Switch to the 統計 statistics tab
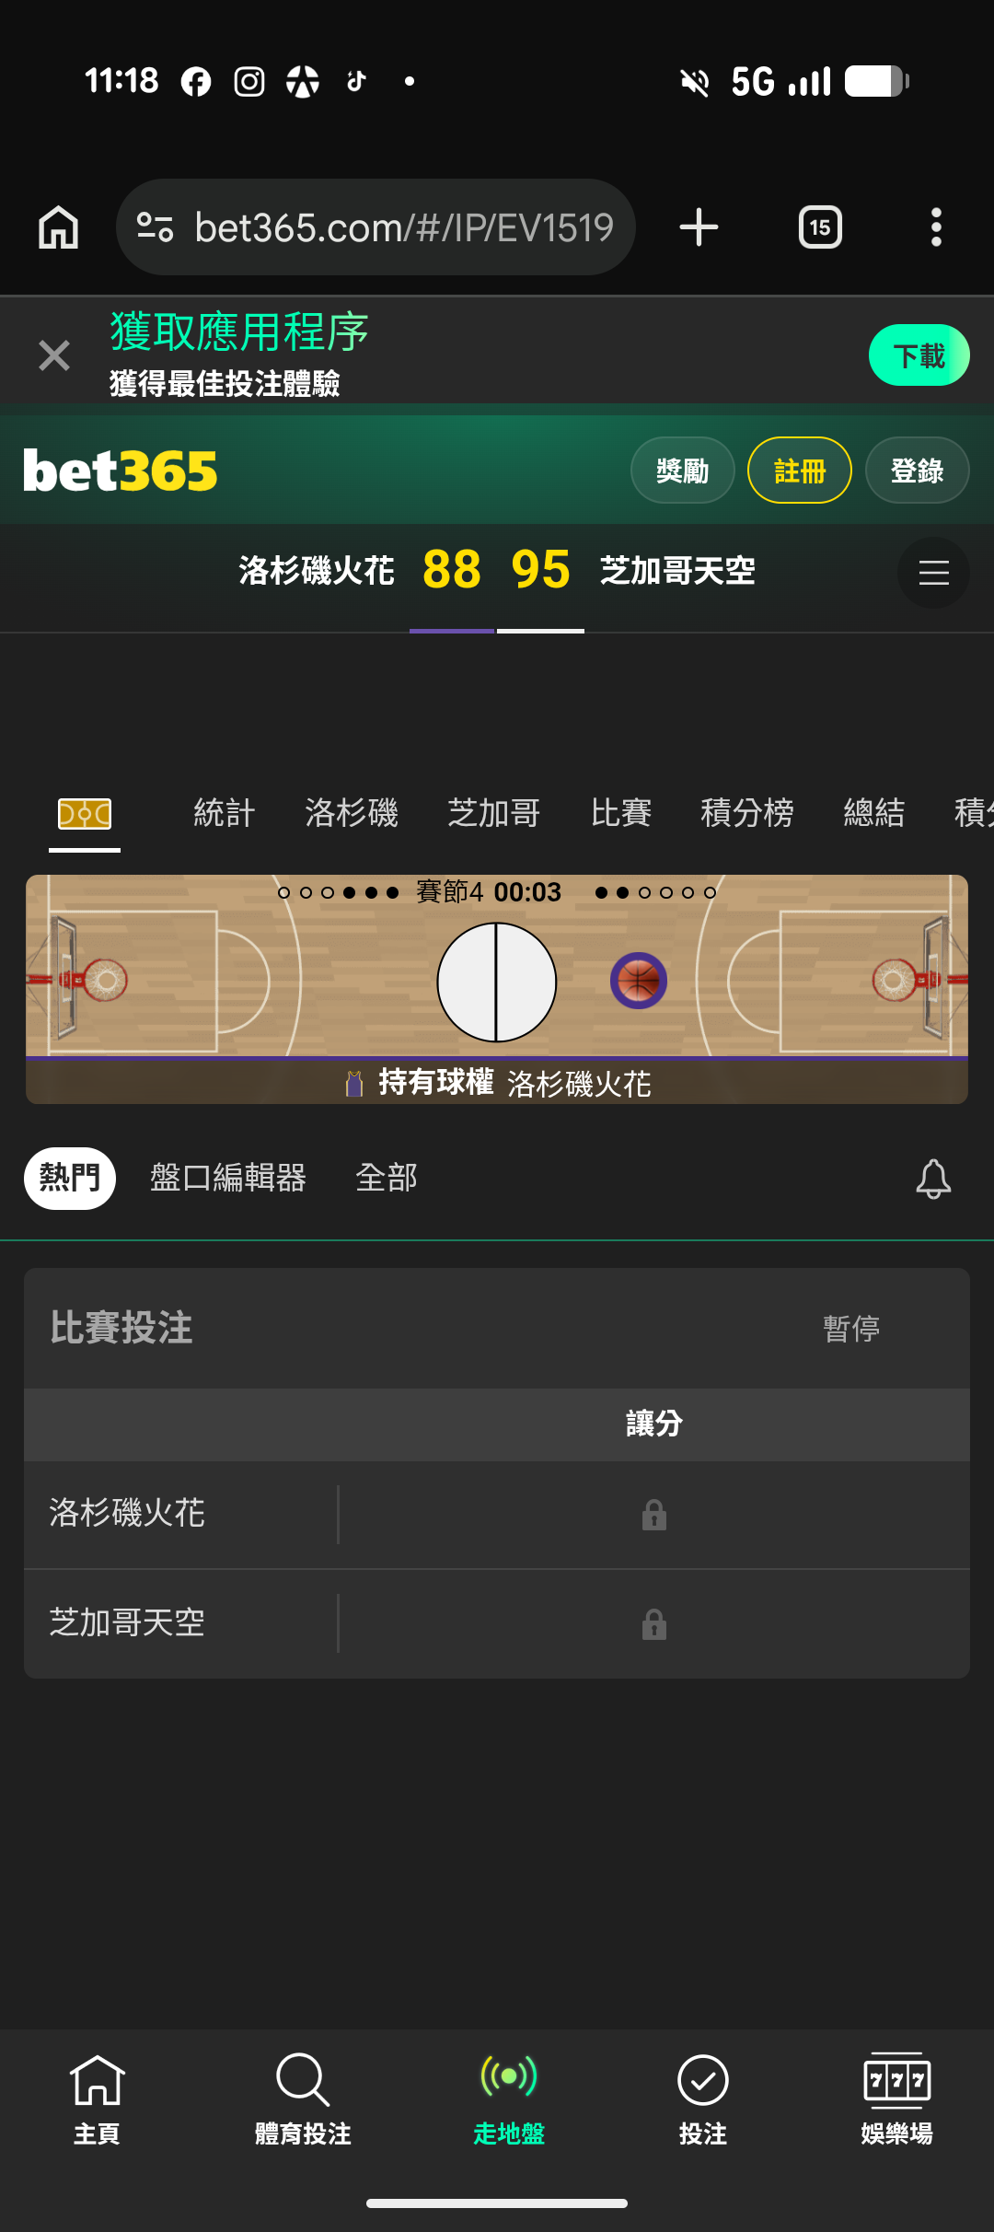 click(x=224, y=813)
